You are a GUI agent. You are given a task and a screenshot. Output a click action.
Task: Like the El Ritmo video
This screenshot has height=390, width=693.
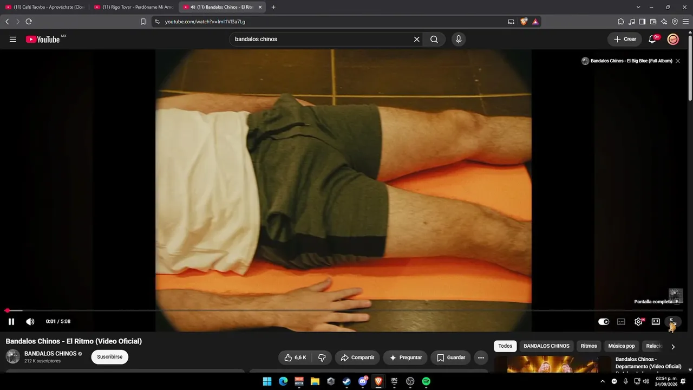(295, 357)
